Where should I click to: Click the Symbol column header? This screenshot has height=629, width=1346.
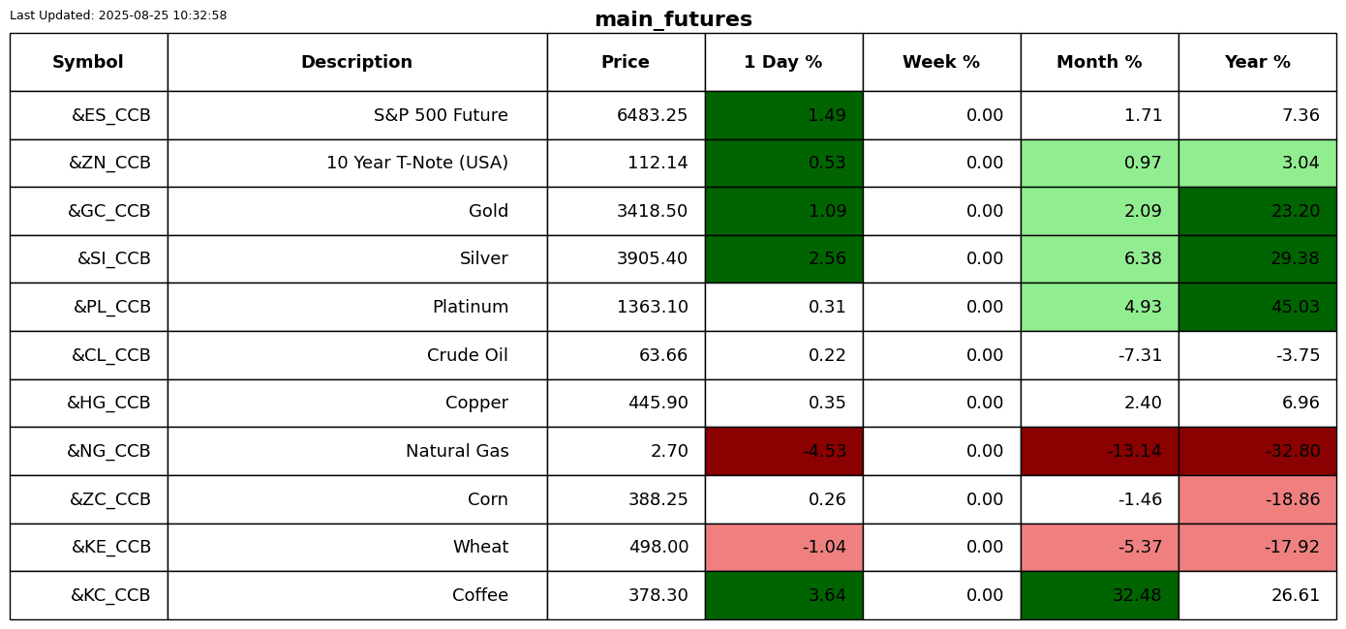click(x=88, y=63)
